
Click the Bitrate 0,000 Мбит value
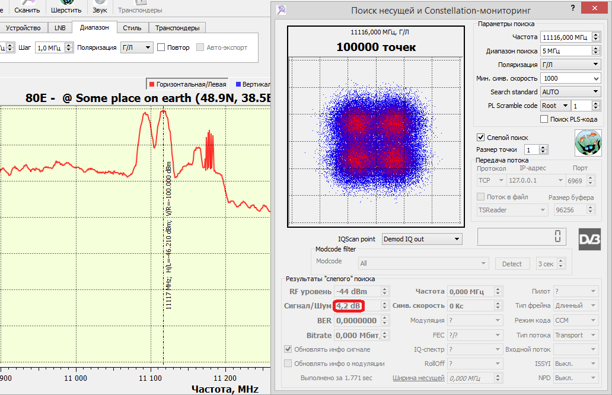tap(357, 335)
